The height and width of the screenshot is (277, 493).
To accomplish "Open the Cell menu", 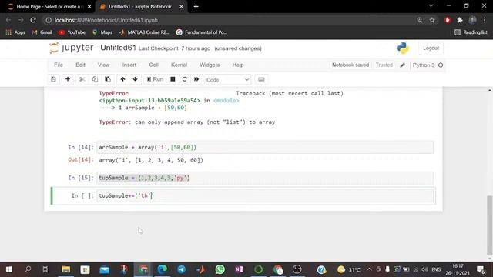I will (153, 65).
